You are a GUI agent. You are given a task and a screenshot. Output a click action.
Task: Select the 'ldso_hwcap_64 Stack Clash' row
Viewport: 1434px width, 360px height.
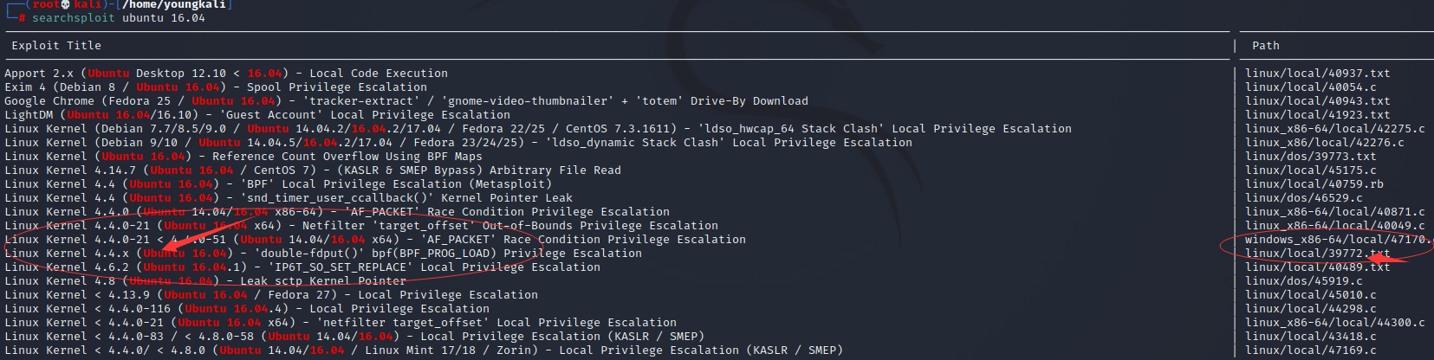[x=538, y=129]
